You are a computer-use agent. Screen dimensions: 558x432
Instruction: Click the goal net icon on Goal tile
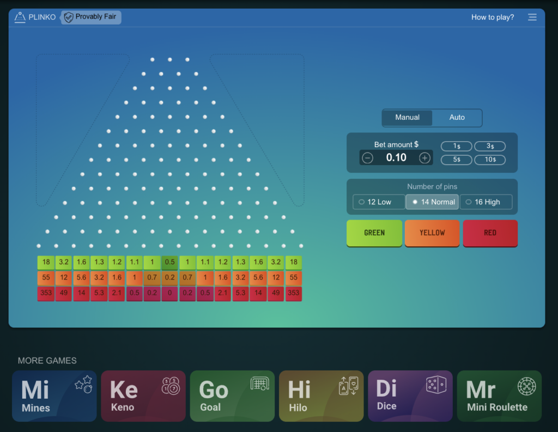click(x=260, y=384)
